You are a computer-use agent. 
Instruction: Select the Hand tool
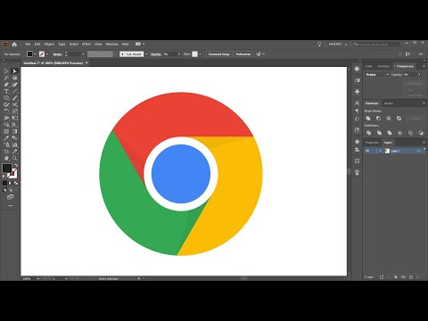pos(6,158)
